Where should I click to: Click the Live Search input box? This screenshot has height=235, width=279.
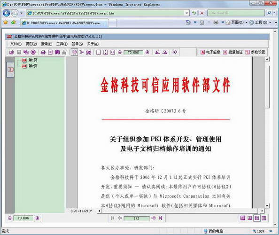click(236, 13)
